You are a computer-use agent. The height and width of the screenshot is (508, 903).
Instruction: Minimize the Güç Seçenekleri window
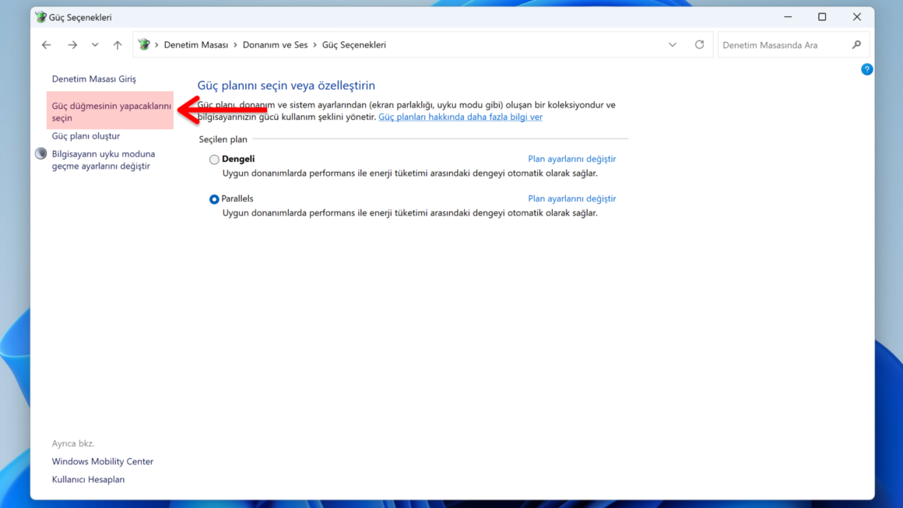click(x=788, y=16)
